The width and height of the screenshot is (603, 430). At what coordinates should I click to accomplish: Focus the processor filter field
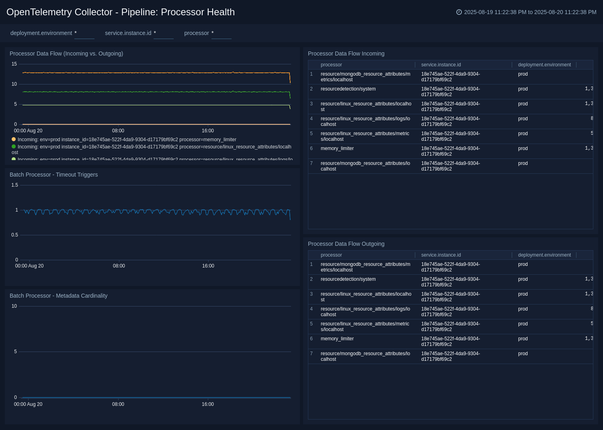point(222,33)
